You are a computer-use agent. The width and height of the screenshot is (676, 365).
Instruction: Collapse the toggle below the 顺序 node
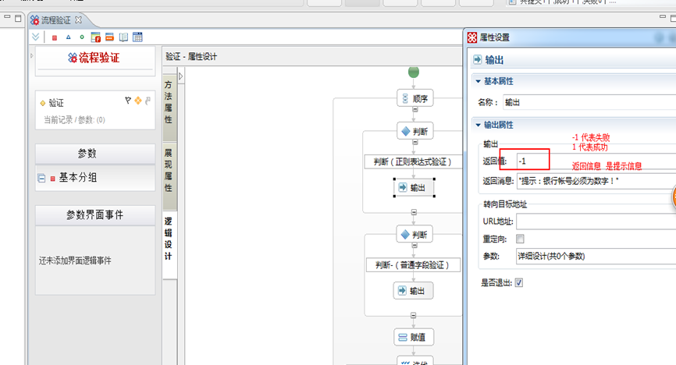pyautogui.click(x=414, y=109)
